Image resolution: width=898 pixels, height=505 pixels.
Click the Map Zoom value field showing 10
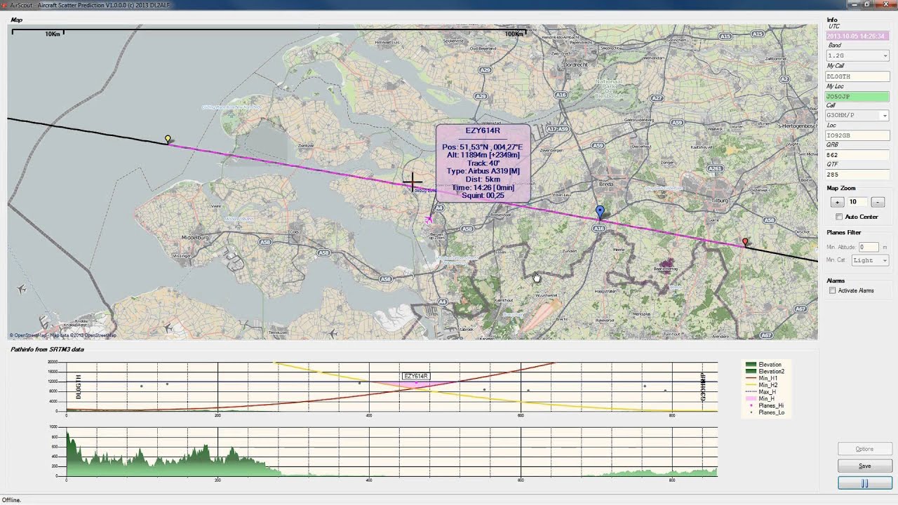pos(857,202)
